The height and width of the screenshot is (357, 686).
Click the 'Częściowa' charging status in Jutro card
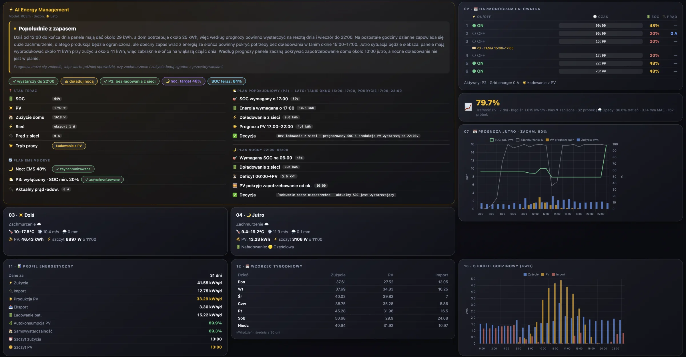coord(284,247)
